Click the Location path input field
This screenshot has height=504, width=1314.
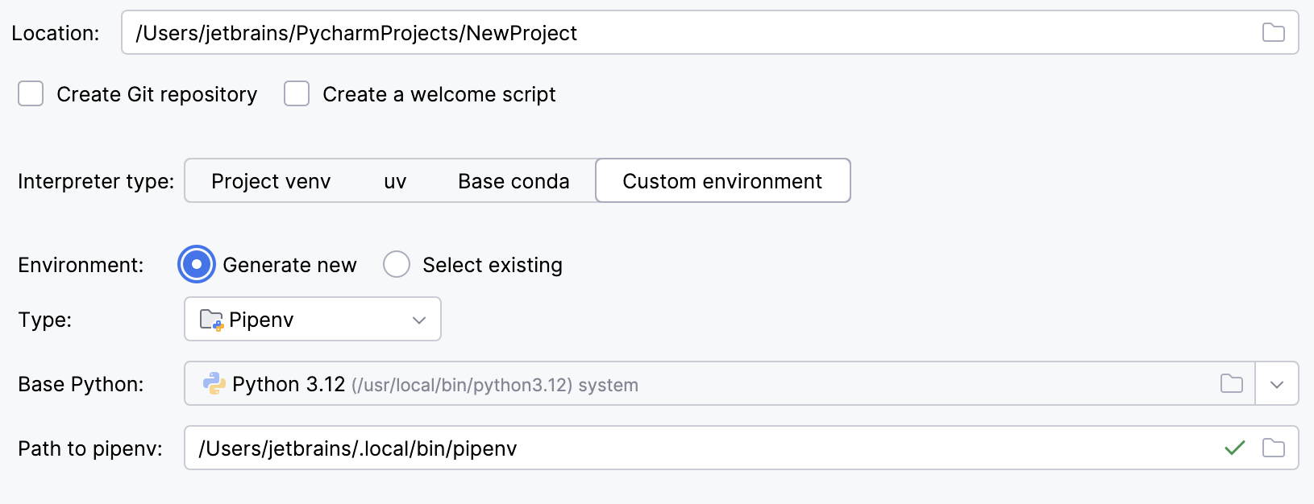tap(685, 33)
